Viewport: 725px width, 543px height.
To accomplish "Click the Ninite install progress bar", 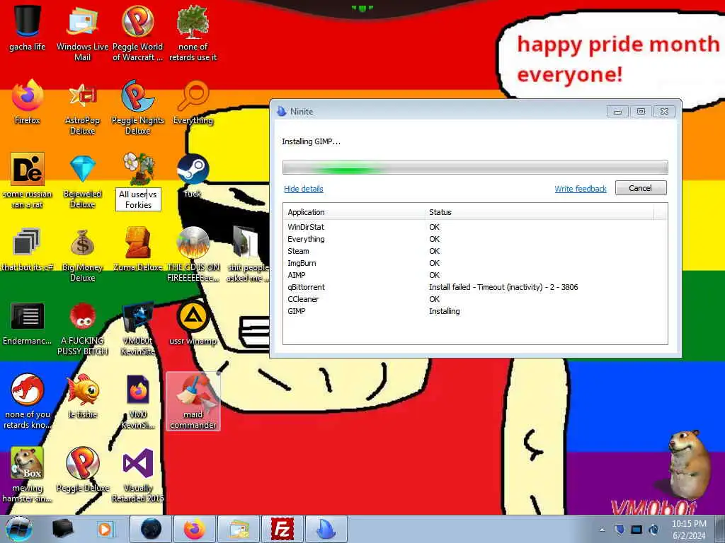I will (x=475, y=167).
